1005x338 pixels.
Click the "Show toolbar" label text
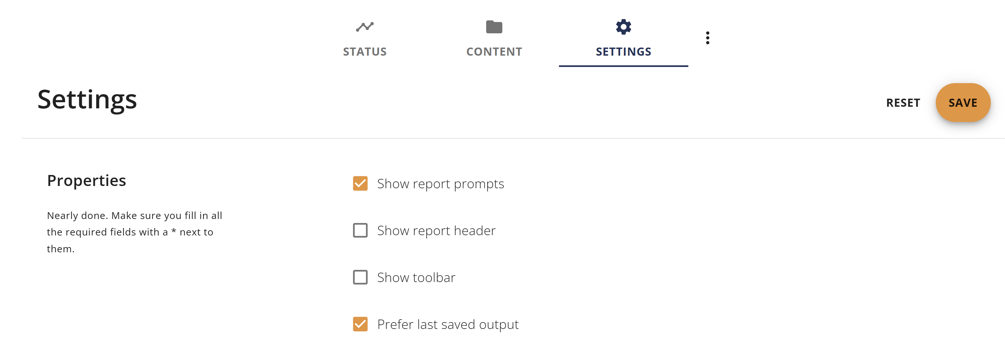(416, 277)
